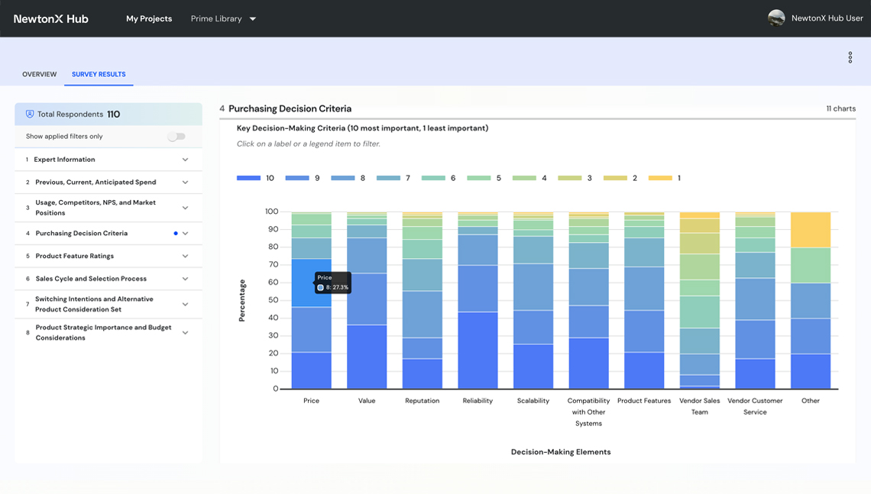Click the yellow legend swatch for rating 1
Viewport: 871px width, 494px height.
tap(660, 178)
